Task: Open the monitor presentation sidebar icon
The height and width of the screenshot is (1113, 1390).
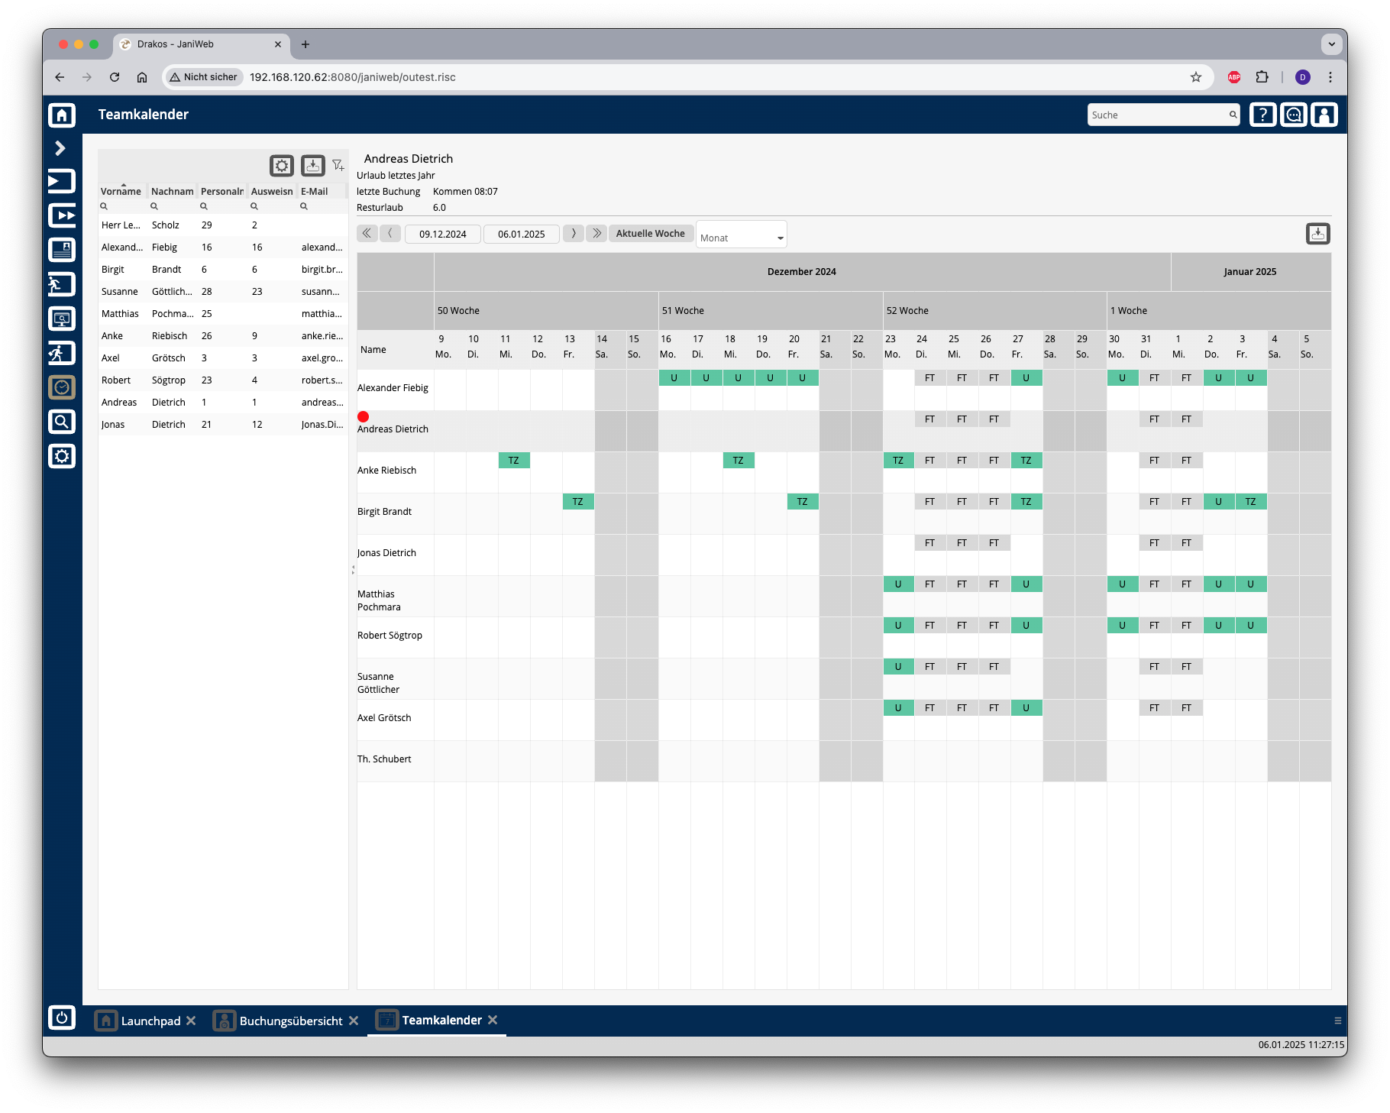Action: (62, 319)
